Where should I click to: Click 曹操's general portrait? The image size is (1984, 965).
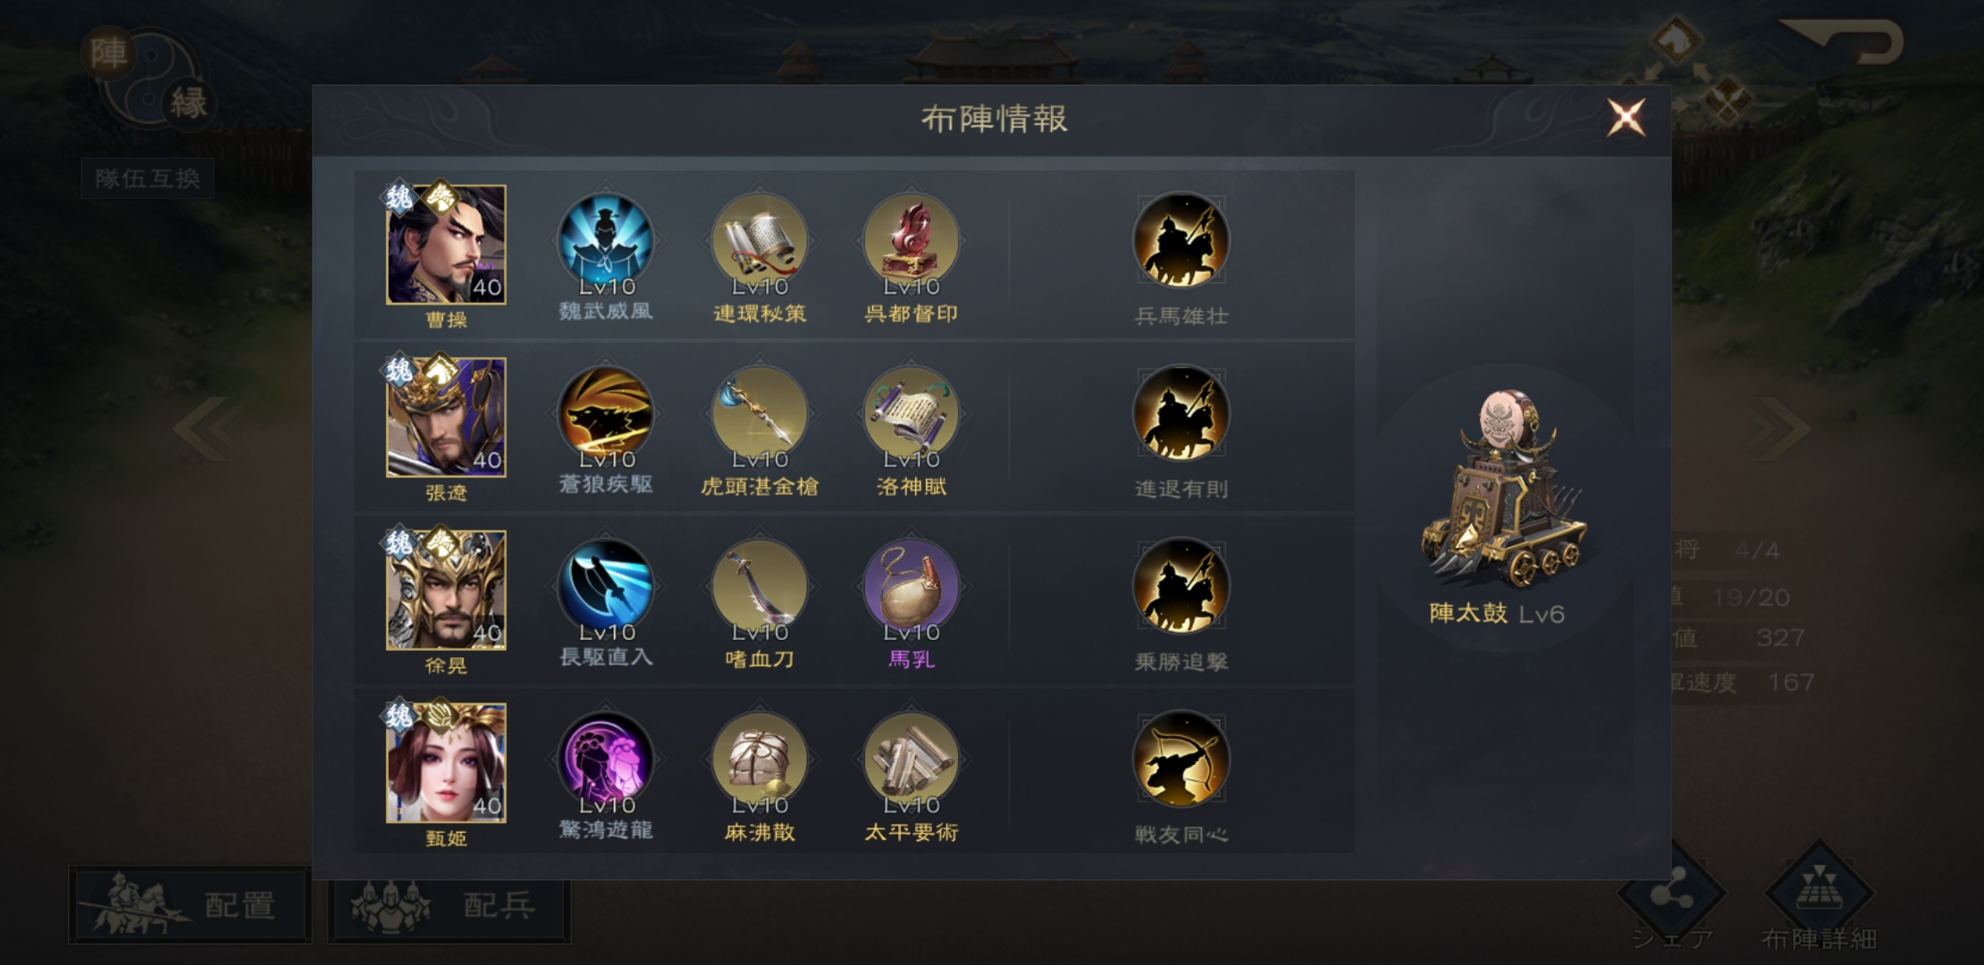point(446,244)
